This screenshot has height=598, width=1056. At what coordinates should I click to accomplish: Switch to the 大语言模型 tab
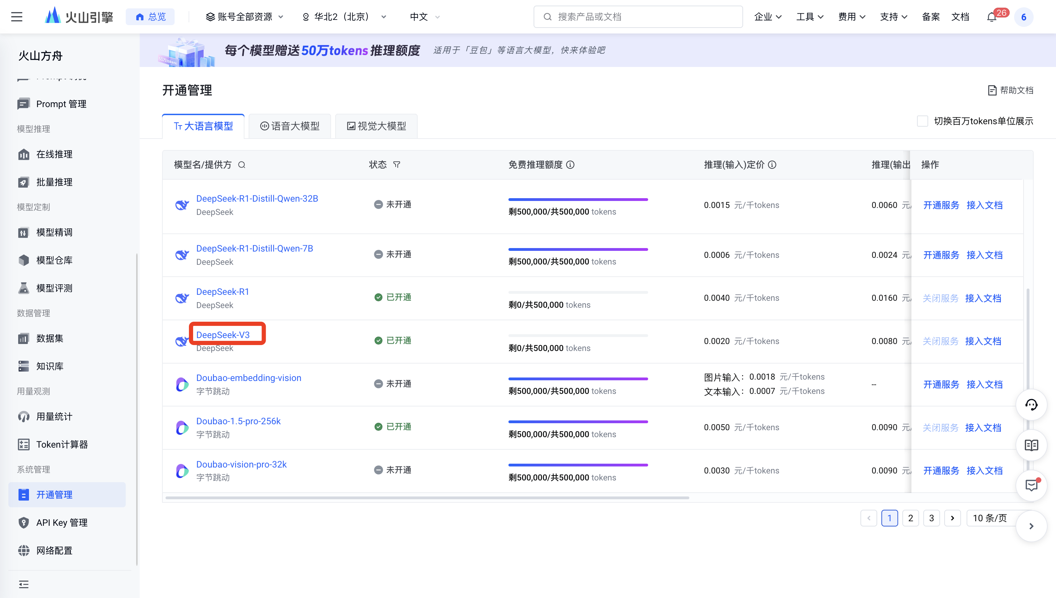coord(203,126)
